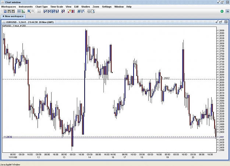Open the Edit menu
The height and width of the screenshot is (166, 230).
coord(76,7)
